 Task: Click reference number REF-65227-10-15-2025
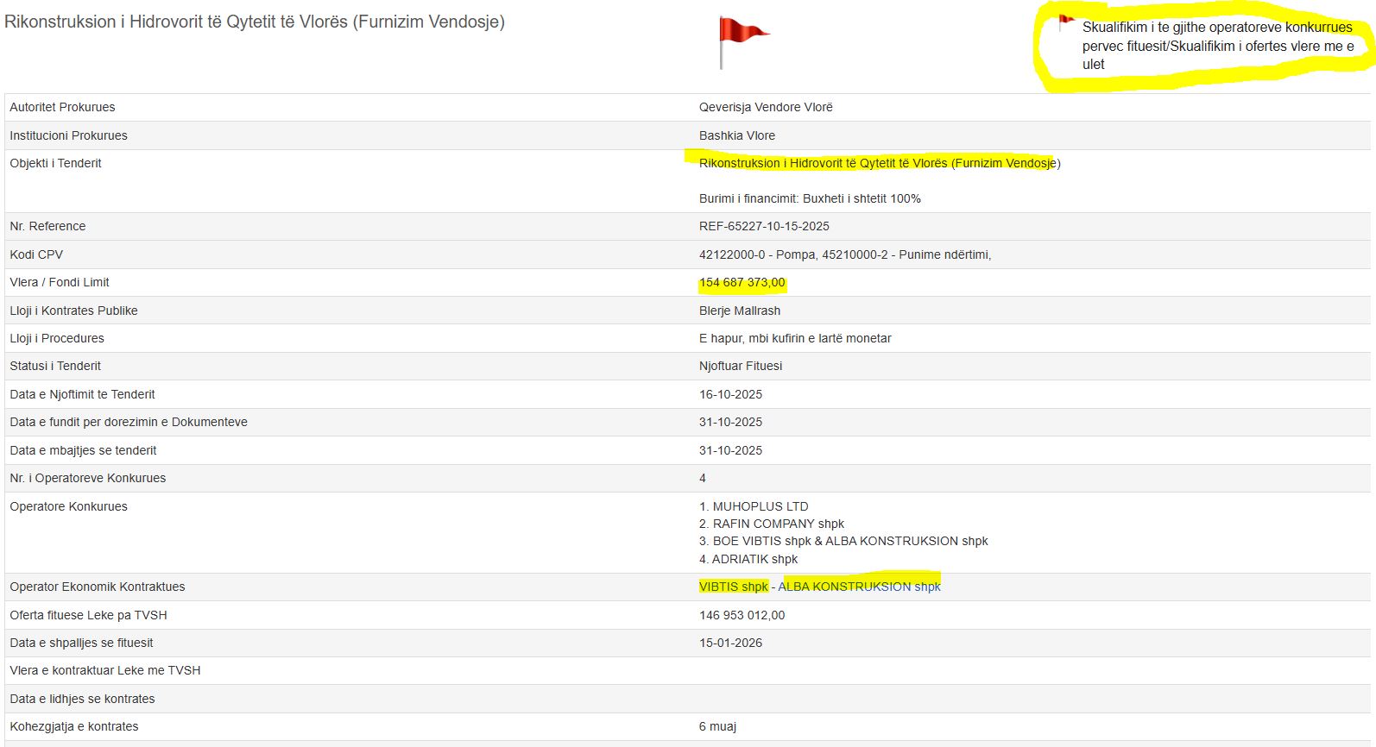tap(764, 226)
